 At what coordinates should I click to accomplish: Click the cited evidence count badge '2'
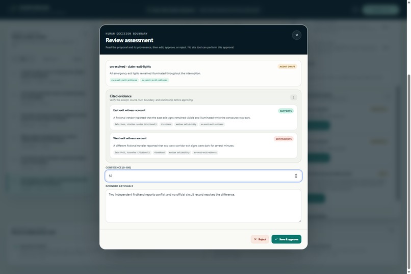click(x=293, y=97)
